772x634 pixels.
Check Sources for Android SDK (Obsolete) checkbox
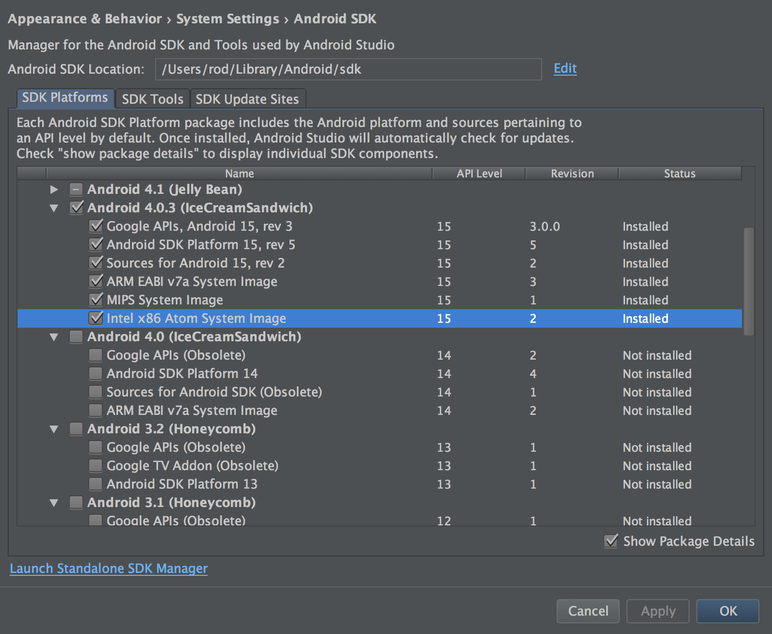click(x=96, y=392)
